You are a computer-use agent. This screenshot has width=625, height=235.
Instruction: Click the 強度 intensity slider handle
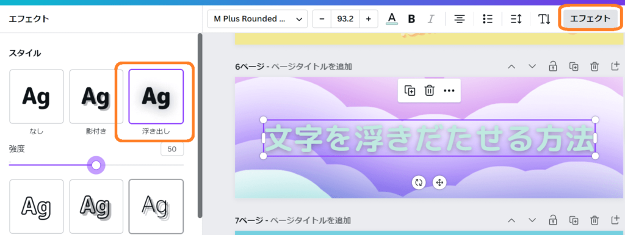tap(96, 165)
